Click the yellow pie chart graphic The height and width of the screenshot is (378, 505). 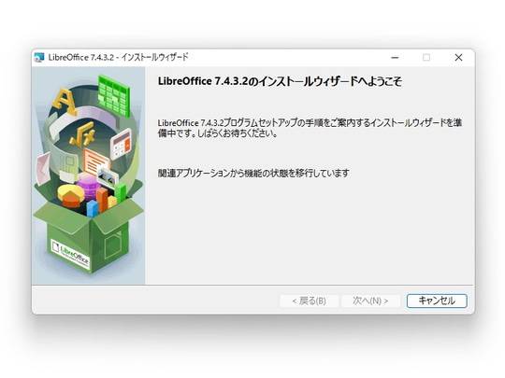pyautogui.click(x=70, y=195)
